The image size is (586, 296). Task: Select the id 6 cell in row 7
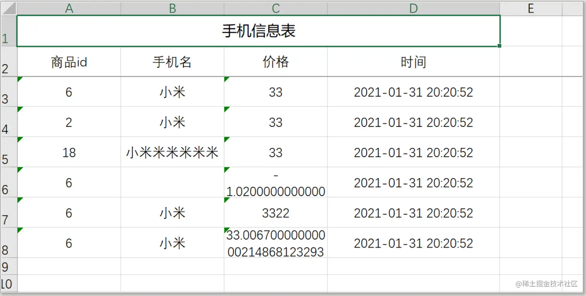point(69,212)
